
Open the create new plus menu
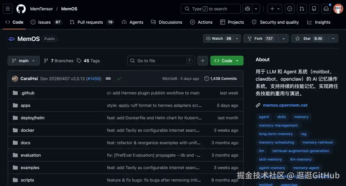coord(275,9)
